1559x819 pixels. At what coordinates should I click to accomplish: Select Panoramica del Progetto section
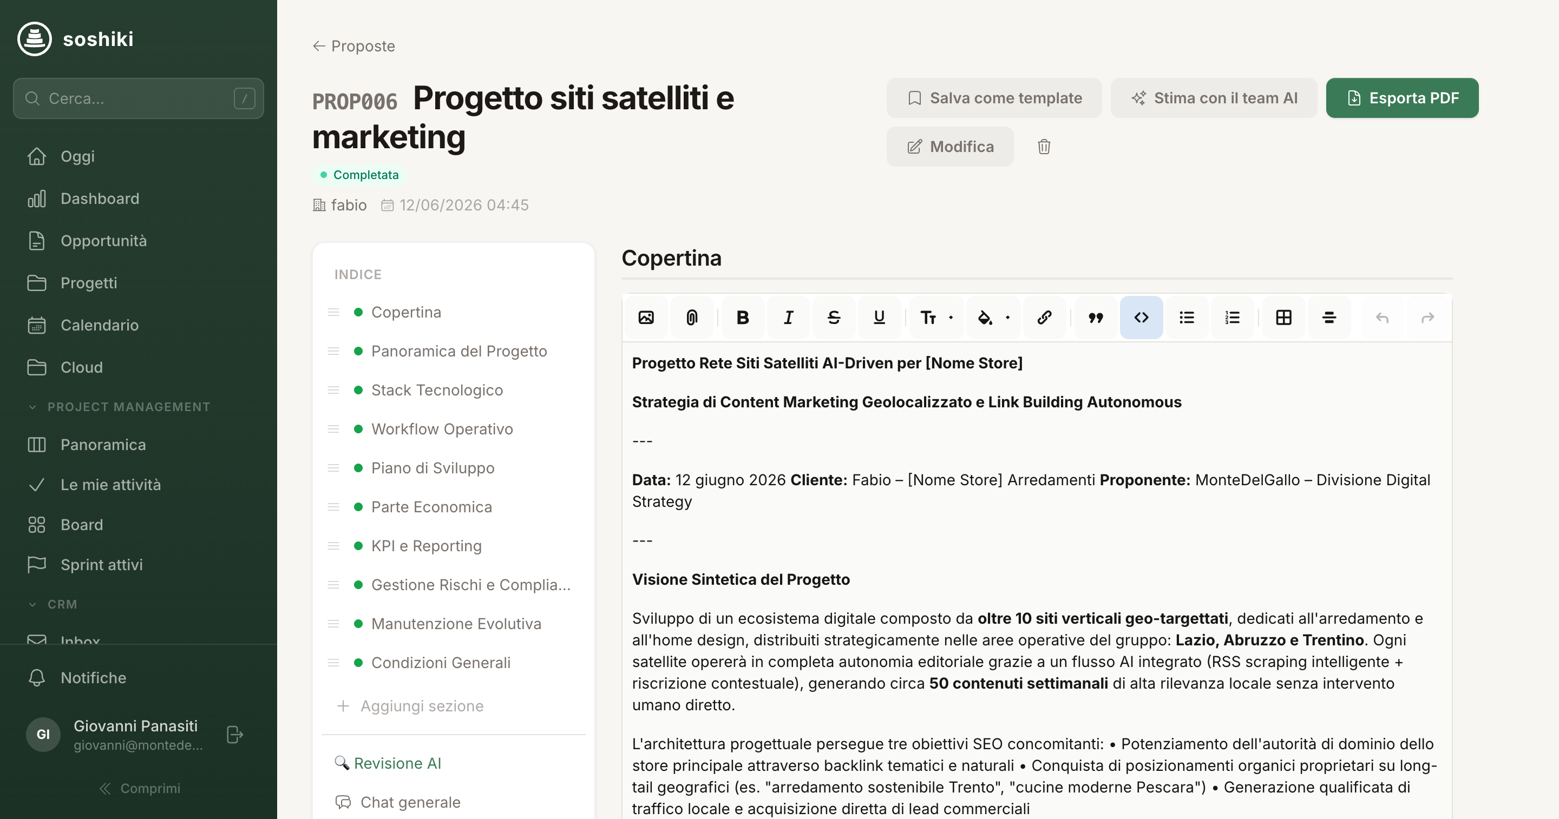coord(458,351)
